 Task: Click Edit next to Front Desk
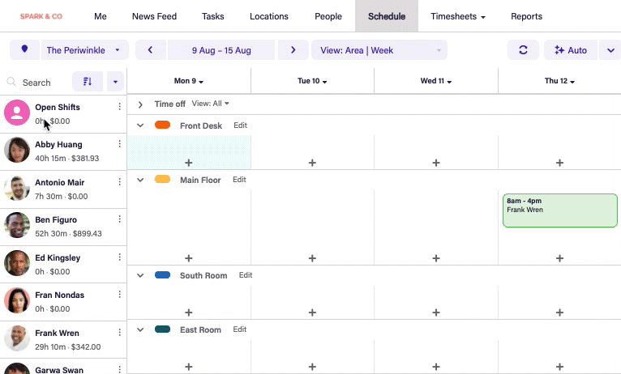click(241, 125)
